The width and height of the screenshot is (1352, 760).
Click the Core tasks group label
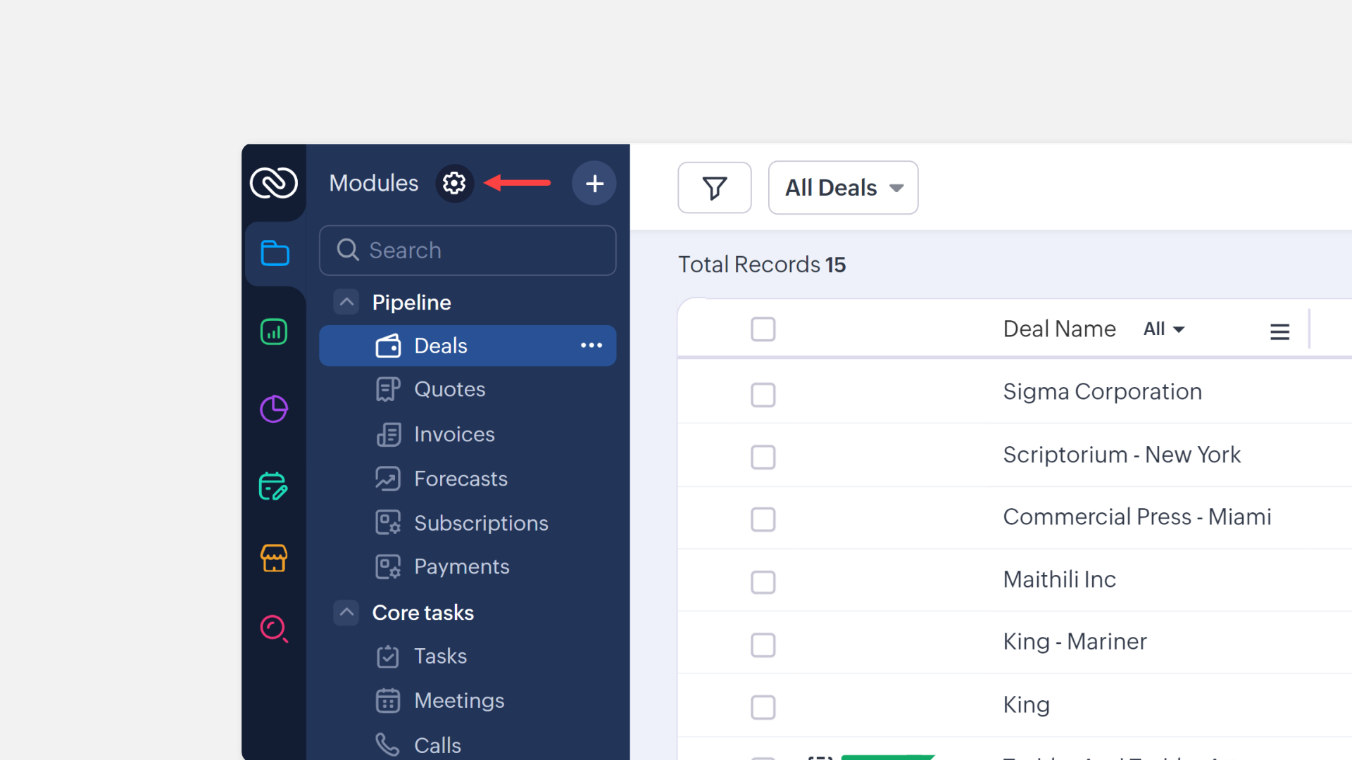pyautogui.click(x=423, y=612)
